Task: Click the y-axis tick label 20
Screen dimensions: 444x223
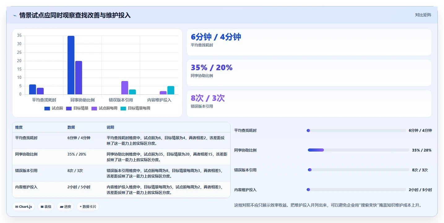Action: [19, 61]
